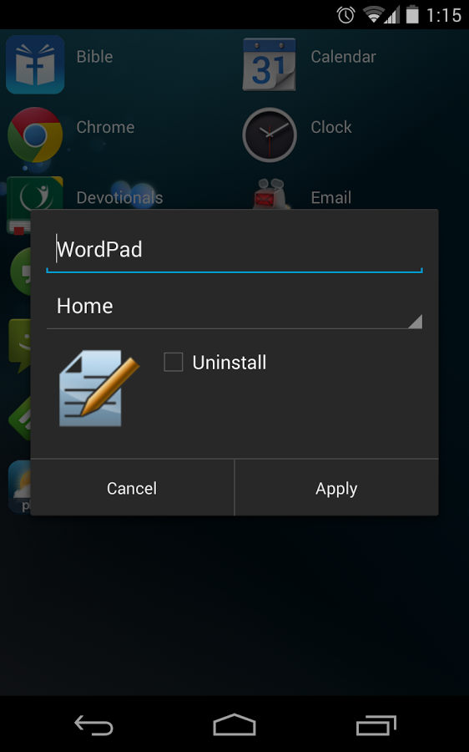Open the Calendar app icon
469x752 pixels.
pos(270,64)
